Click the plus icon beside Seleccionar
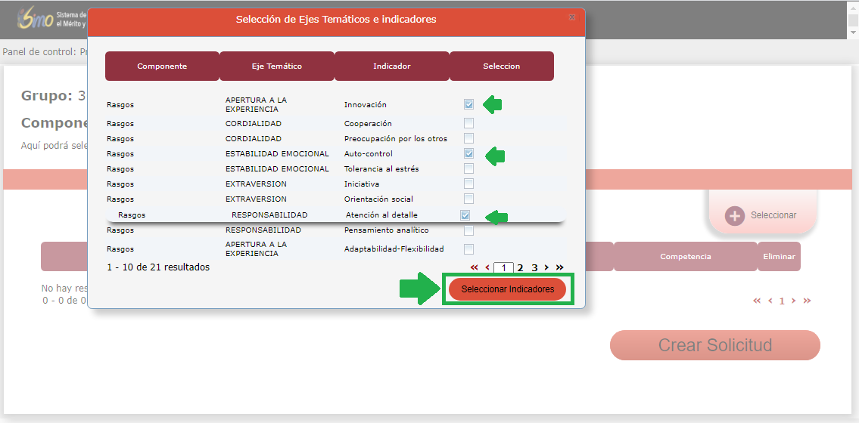Screen dimensions: 859x423 [x=734, y=215]
